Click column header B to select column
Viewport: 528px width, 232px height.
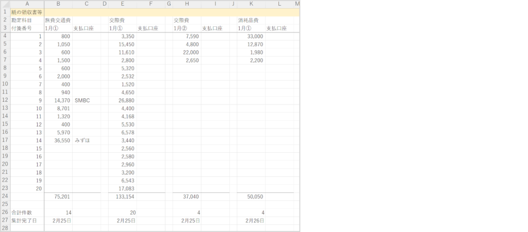[58, 4]
